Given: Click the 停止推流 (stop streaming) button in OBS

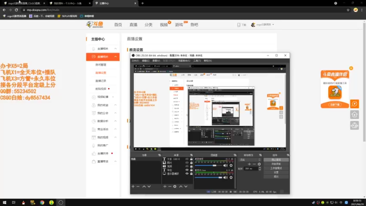Looking at the screenshot, I should [276, 160].
